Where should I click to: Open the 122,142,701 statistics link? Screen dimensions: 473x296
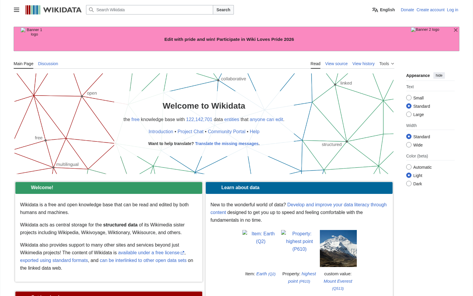(199, 119)
